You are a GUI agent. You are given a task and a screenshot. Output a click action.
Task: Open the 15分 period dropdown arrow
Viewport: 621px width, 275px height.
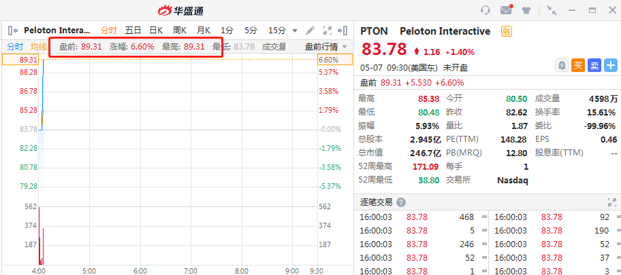(x=295, y=31)
